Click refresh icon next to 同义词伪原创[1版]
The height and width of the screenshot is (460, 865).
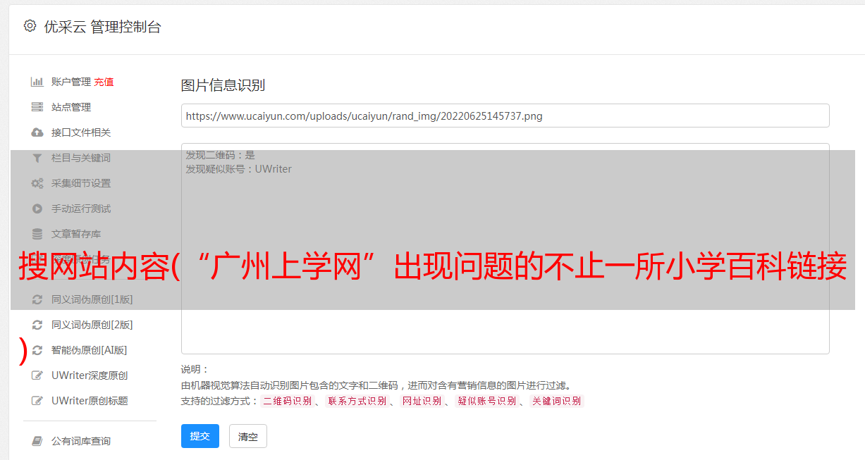coord(37,299)
